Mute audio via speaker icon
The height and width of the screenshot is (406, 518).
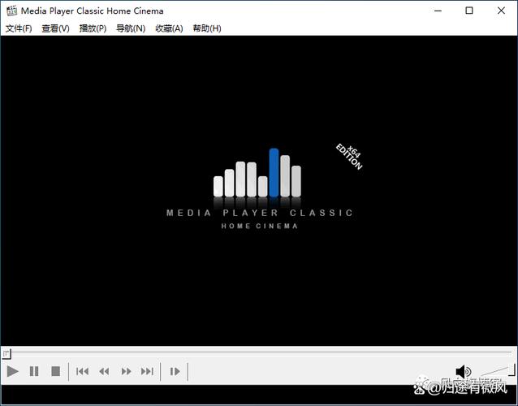pos(463,372)
